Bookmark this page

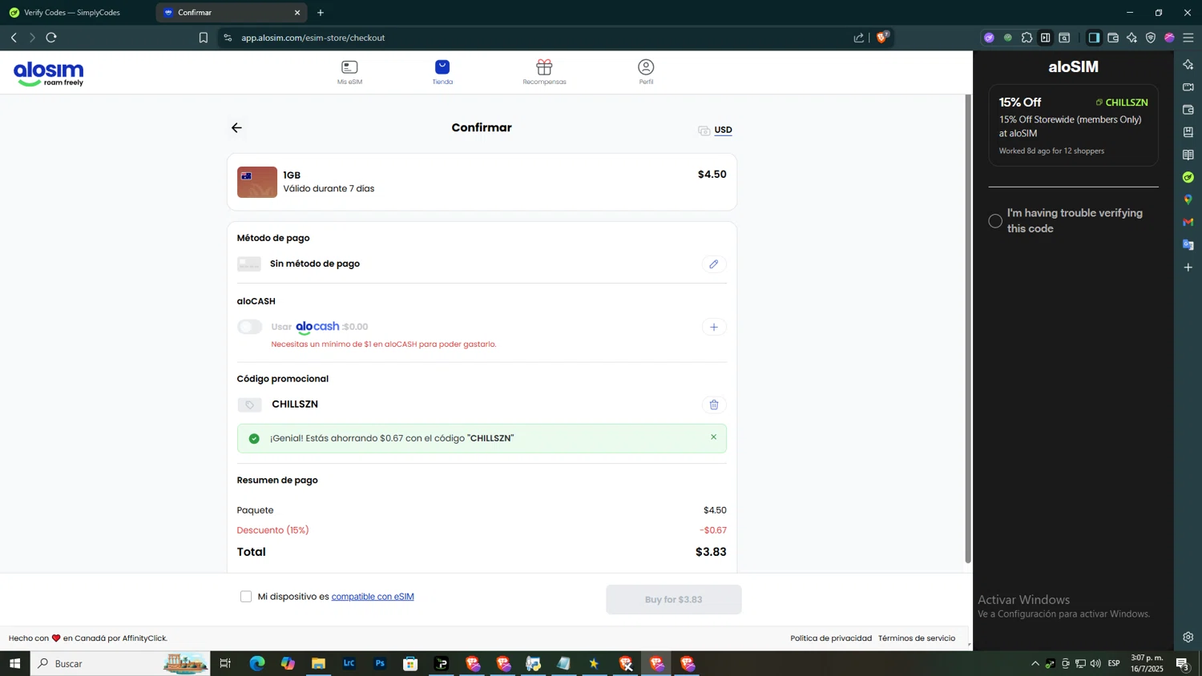204,38
